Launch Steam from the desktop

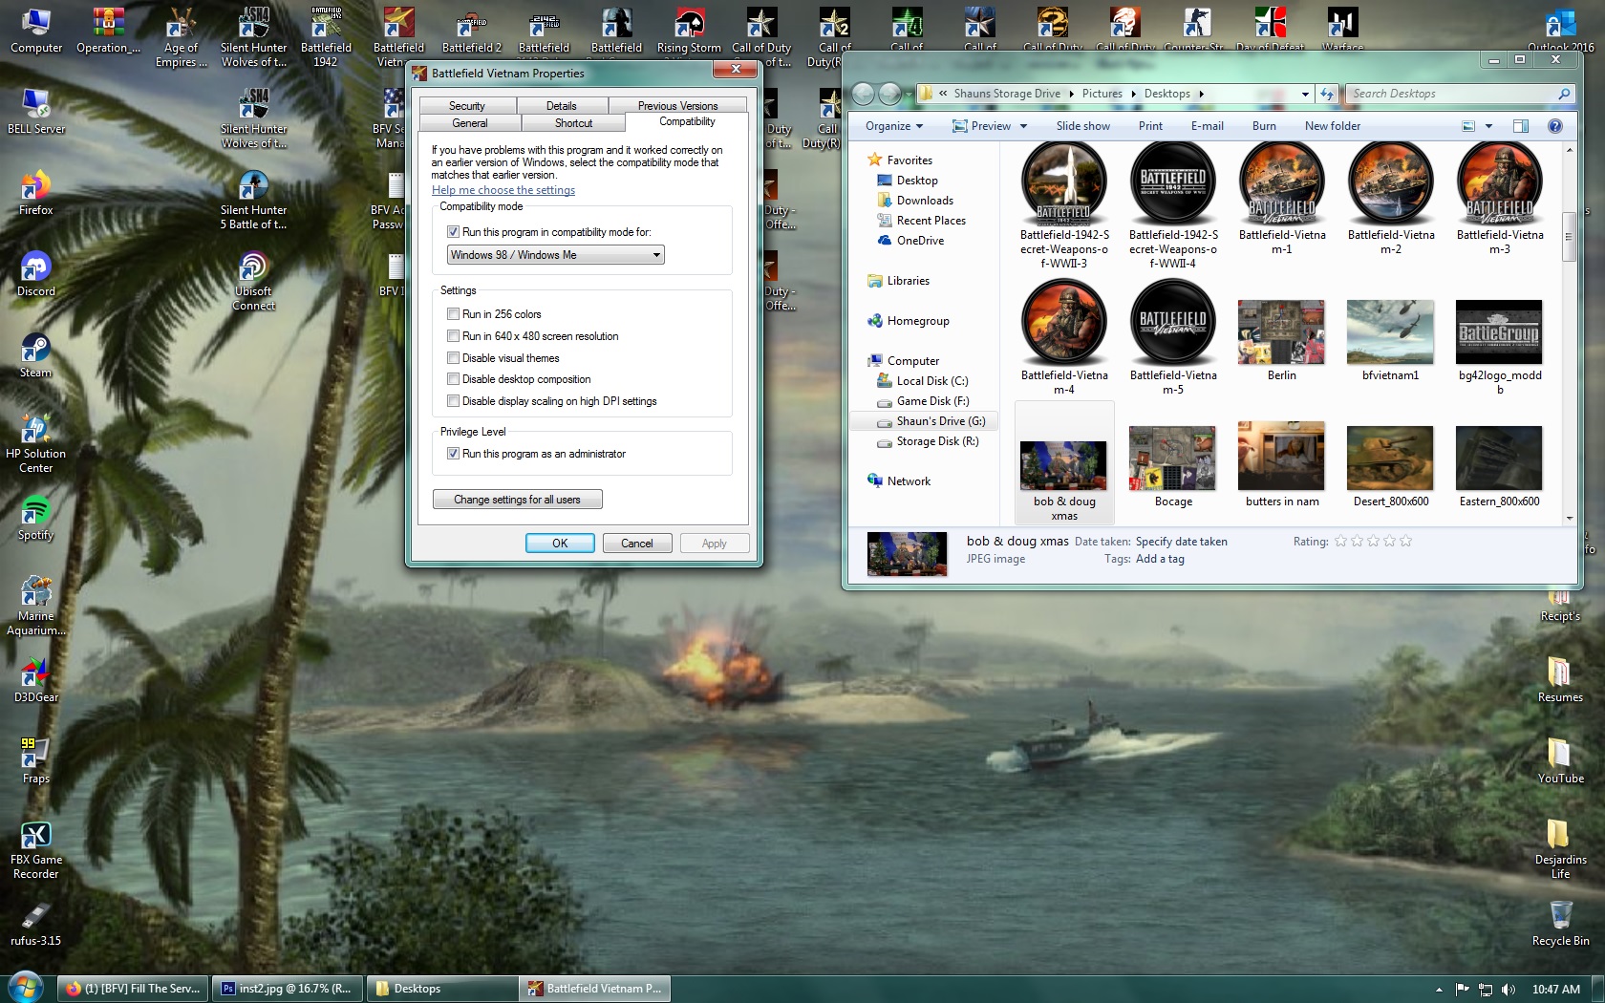point(36,355)
